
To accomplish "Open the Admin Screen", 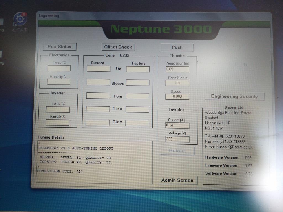I will 177,180.
